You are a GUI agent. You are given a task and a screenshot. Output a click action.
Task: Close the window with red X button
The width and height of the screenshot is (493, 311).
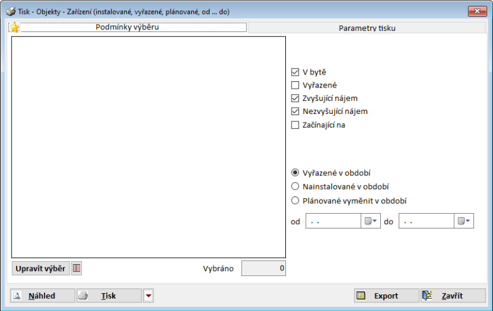[x=477, y=11]
